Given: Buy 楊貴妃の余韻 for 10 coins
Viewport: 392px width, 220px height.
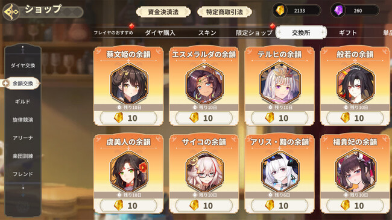Looking at the screenshot, I should (355, 206).
